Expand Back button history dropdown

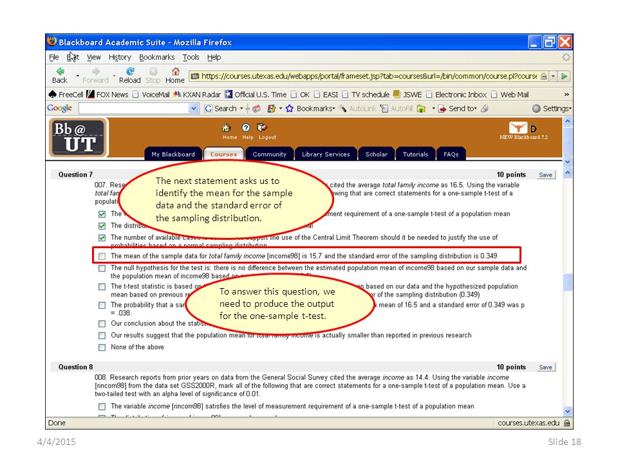click(78, 76)
